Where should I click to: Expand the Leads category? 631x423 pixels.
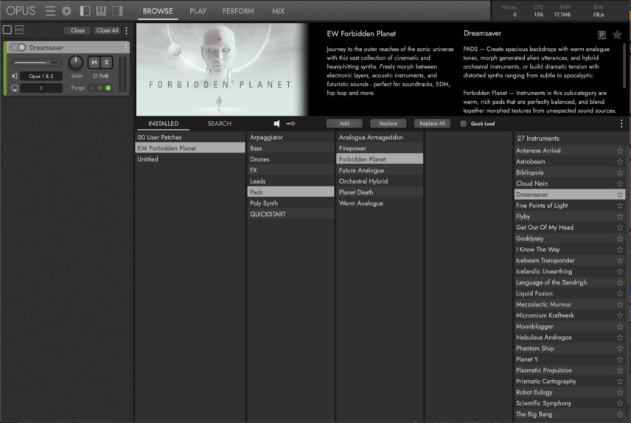point(290,181)
